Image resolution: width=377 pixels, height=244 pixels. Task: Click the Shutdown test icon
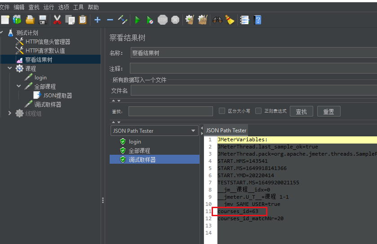pyautogui.click(x=175, y=20)
